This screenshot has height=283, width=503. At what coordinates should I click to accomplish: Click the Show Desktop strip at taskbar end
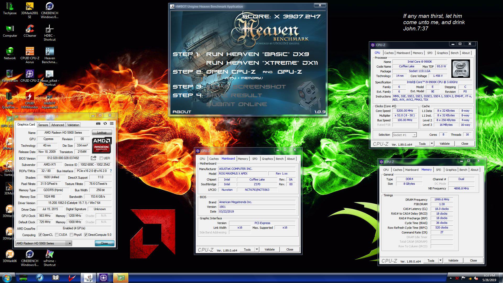click(501, 278)
